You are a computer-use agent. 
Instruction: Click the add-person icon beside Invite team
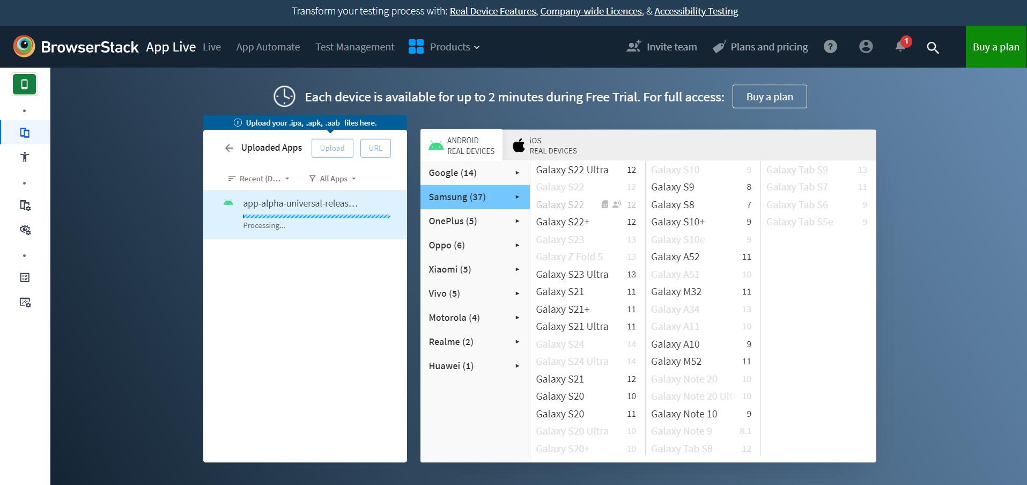(633, 47)
